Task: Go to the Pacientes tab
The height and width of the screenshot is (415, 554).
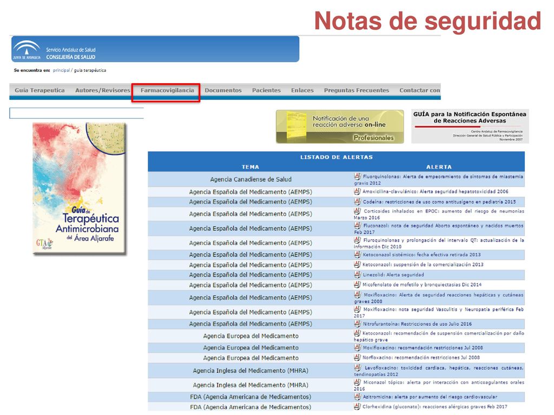Action: [266, 90]
